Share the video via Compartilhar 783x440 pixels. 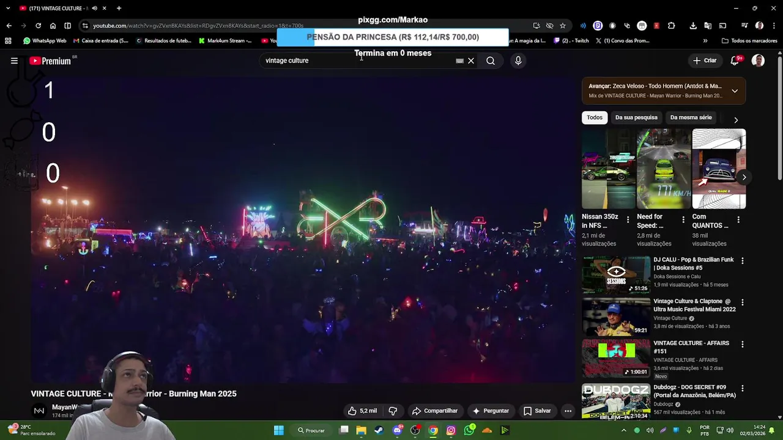coord(435,411)
